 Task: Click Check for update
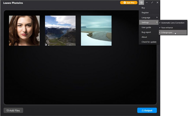(x=149, y=42)
